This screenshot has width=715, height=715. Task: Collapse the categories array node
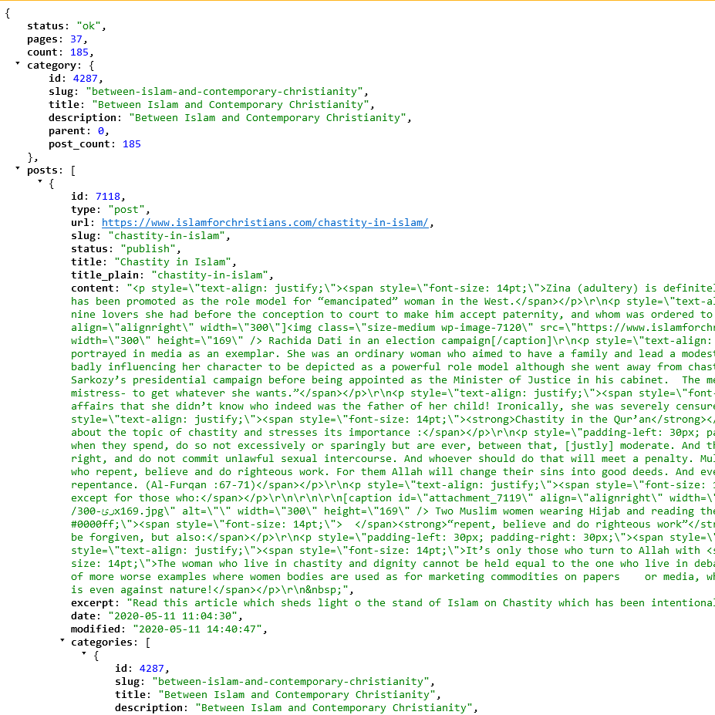[62, 640]
